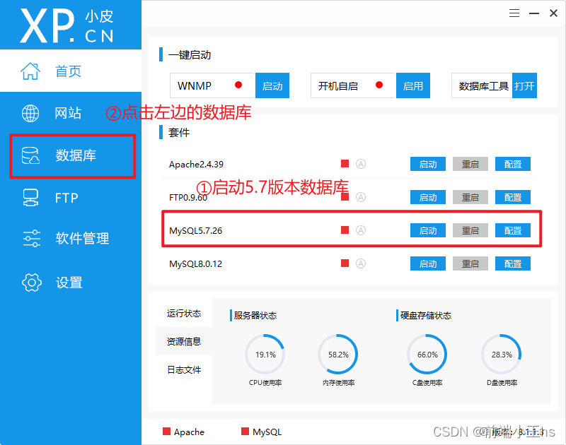Open Apache2.4.39 配置 settings
The height and width of the screenshot is (445, 566).
coord(512,164)
